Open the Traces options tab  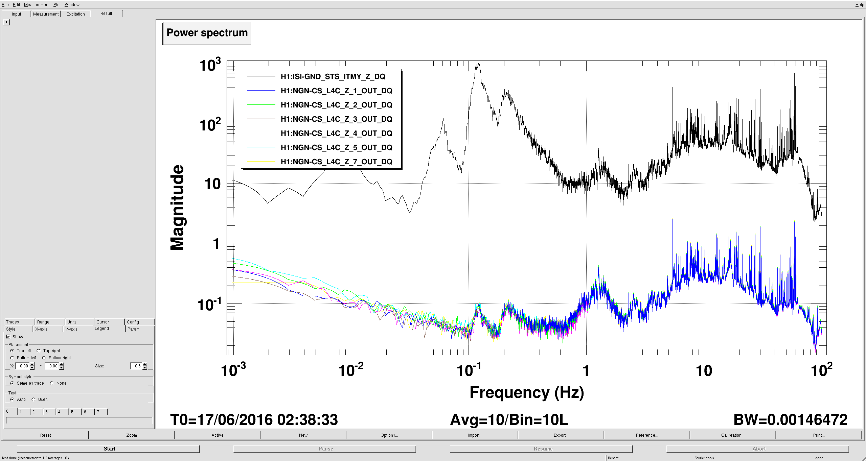click(19, 322)
